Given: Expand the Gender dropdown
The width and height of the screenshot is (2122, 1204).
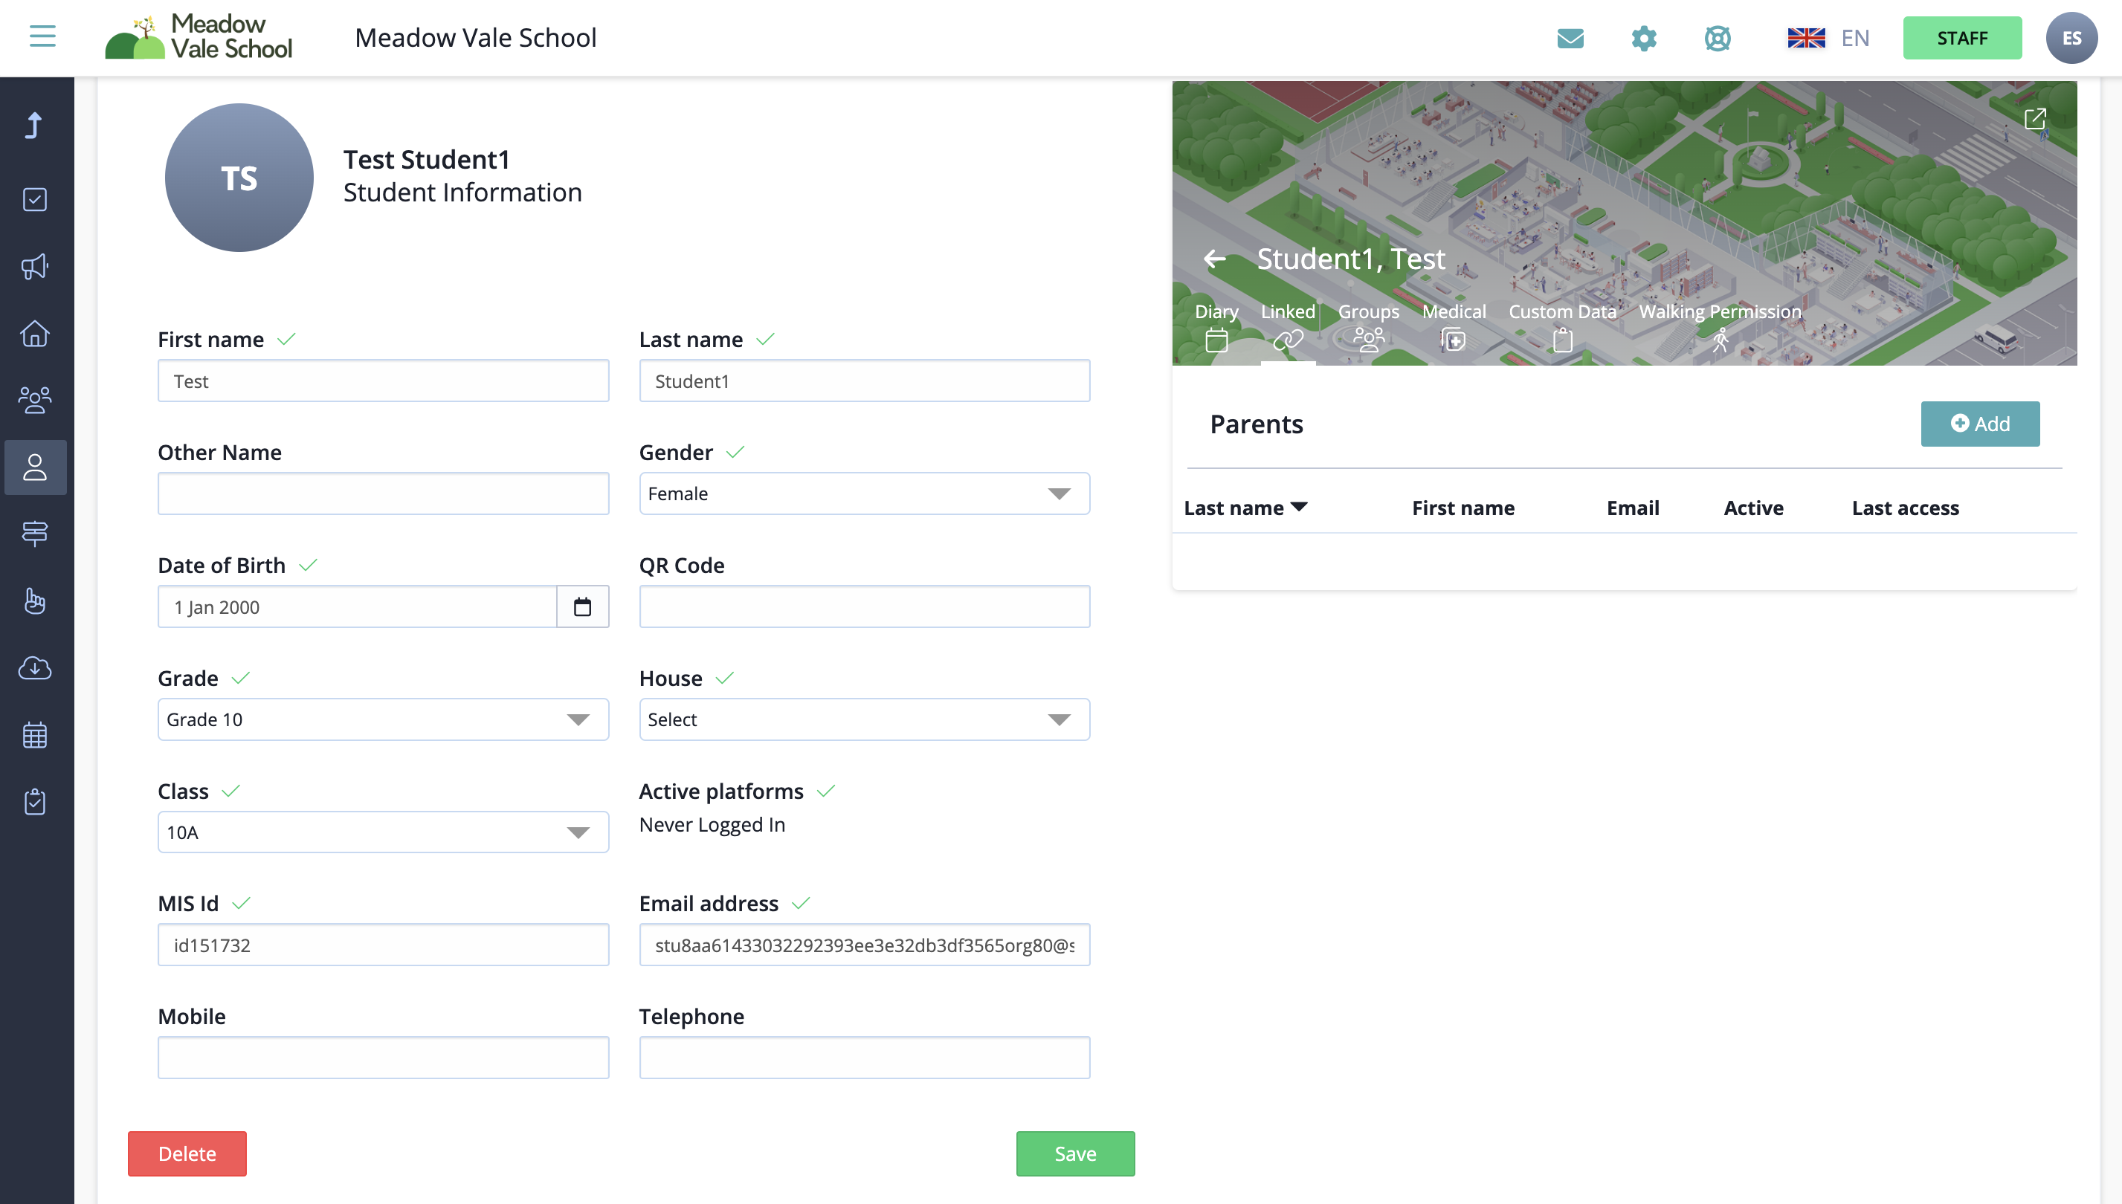Looking at the screenshot, I should tap(864, 493).
